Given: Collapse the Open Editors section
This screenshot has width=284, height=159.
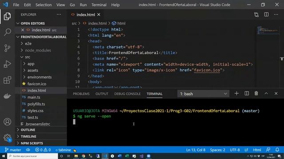Looking at the screenshot, I should click(32, 23).
